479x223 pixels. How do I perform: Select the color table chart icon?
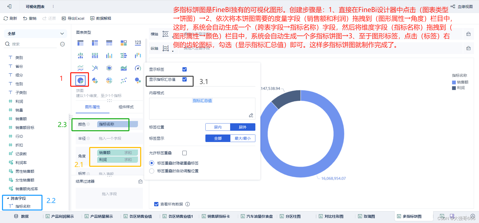click(124, 43)
